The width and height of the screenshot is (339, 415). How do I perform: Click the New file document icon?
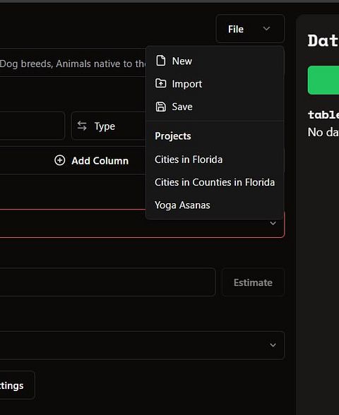click(x=160, y=61)
